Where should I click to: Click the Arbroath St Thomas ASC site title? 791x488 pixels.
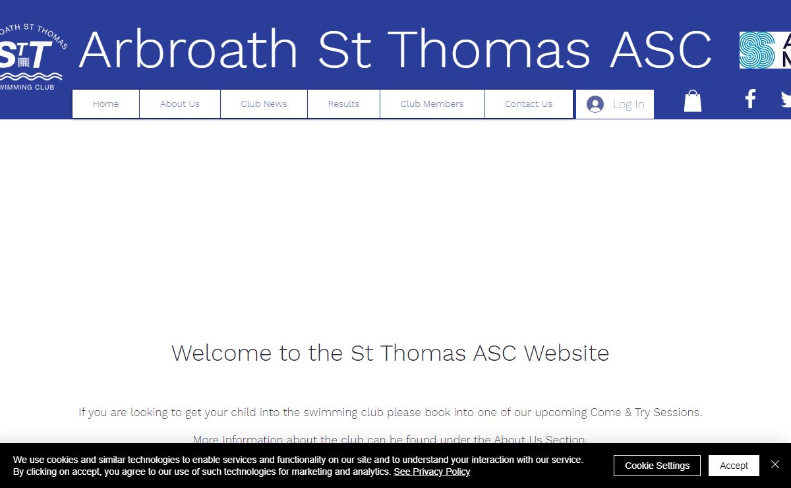[x=395, y=49]
